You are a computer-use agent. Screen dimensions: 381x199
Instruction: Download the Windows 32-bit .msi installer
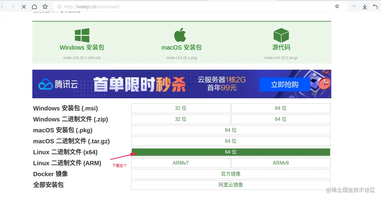181,108
